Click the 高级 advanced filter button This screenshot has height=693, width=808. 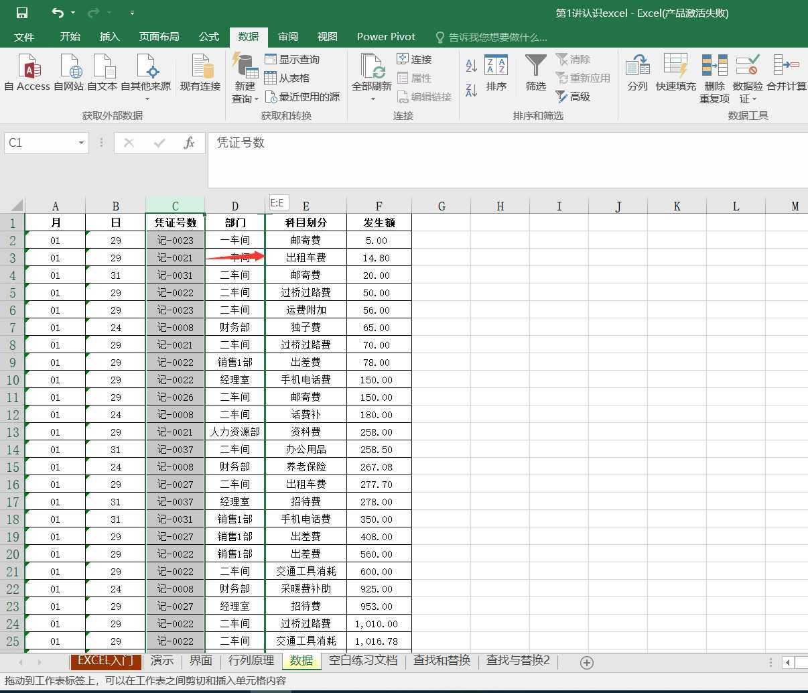pos(574,97)
